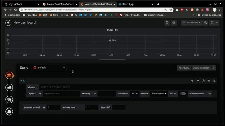Click the site information icon in address bar

22,10
